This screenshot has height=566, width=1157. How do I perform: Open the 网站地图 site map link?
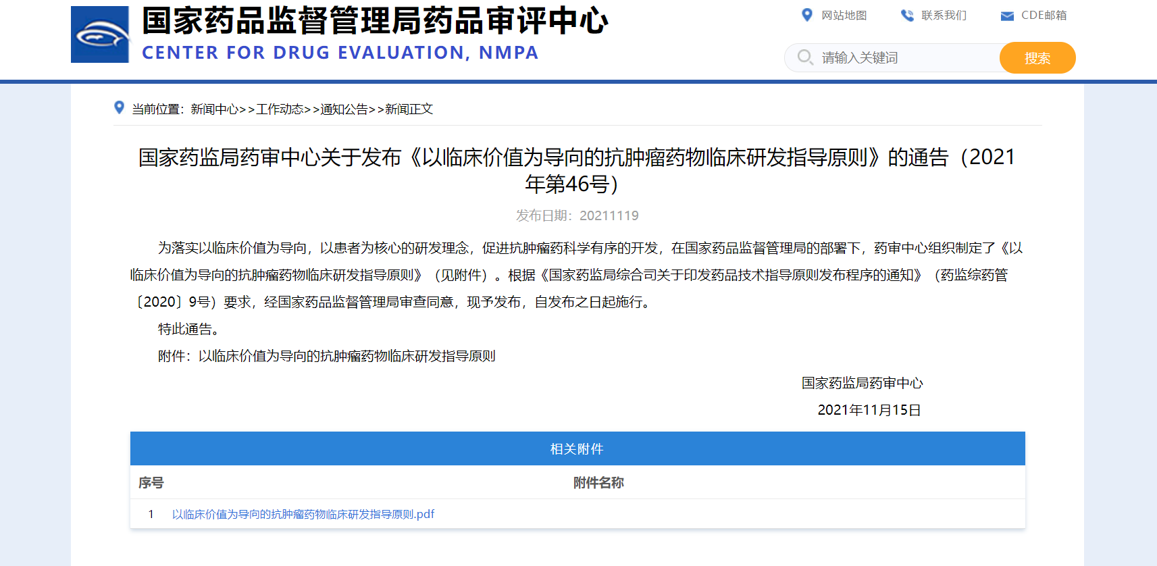[844, 16]
